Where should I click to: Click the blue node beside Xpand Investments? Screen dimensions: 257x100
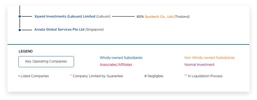click(x=20, y=16)
